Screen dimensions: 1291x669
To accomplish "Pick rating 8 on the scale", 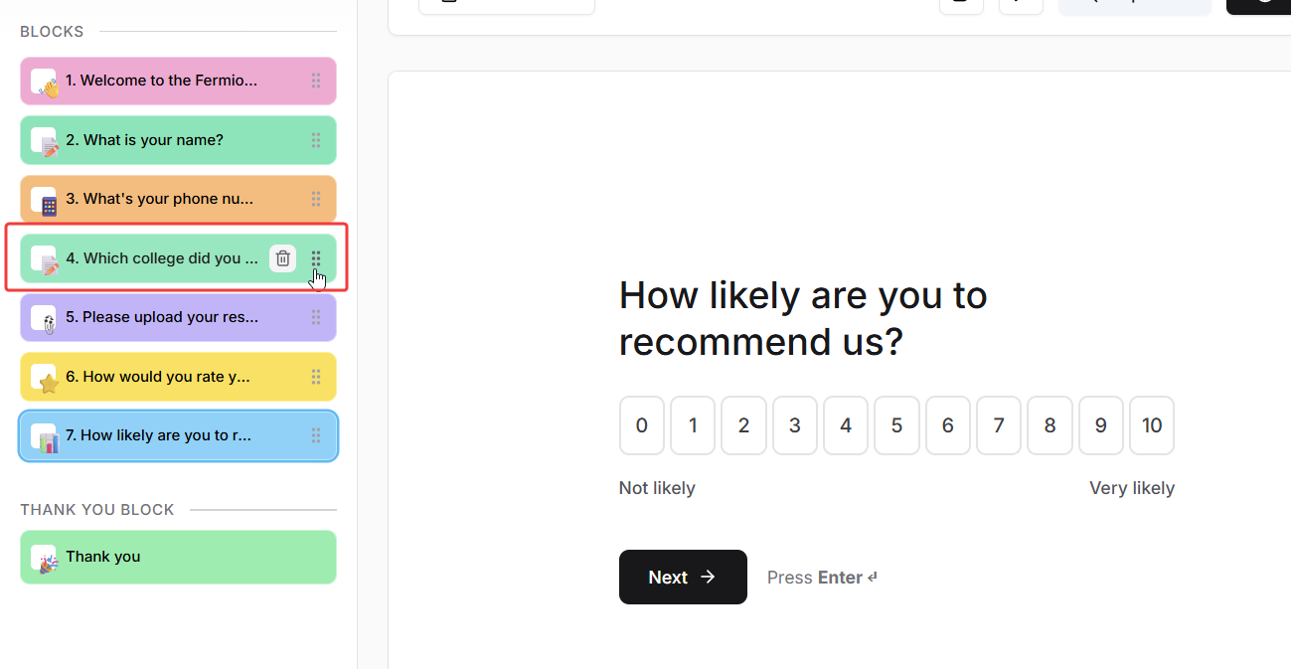I will coord(1049,425).
